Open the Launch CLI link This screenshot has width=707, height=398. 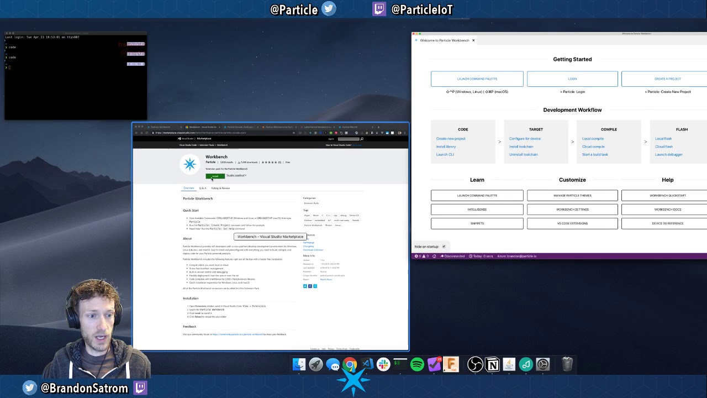click(445, 154)
